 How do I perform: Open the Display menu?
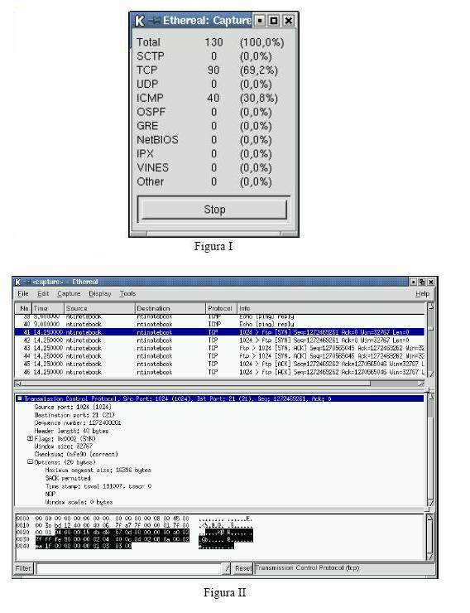[99, 293]
